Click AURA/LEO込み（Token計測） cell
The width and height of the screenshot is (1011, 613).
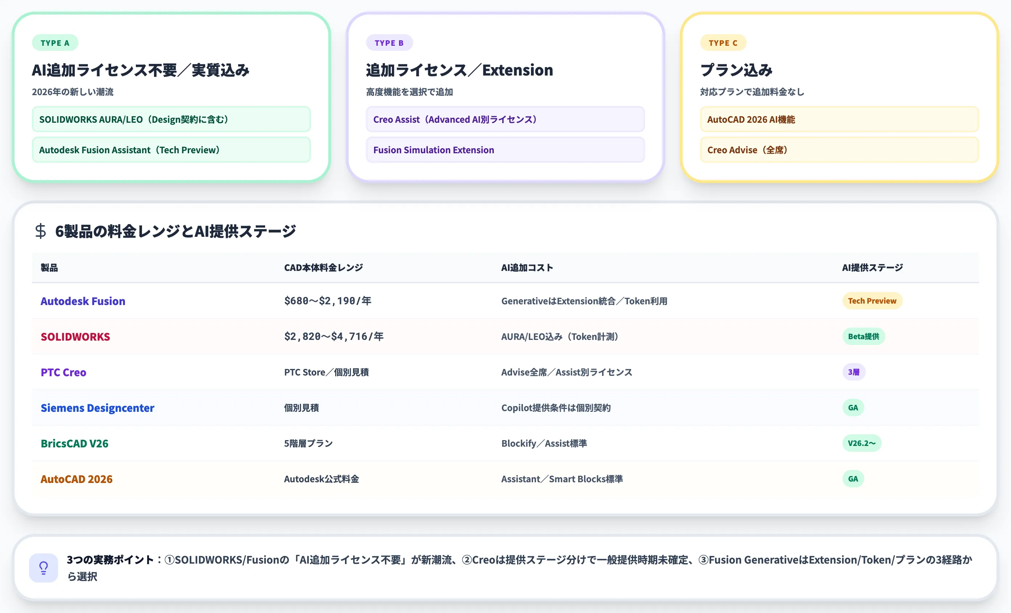pos(560,337)
